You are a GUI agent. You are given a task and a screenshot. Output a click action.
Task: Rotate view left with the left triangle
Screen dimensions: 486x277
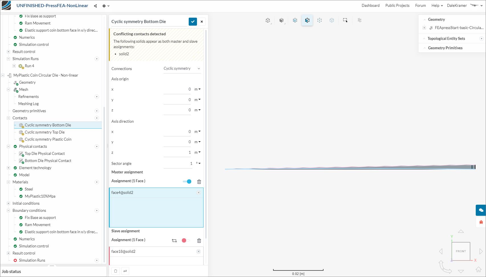click(x=441, y=251)
